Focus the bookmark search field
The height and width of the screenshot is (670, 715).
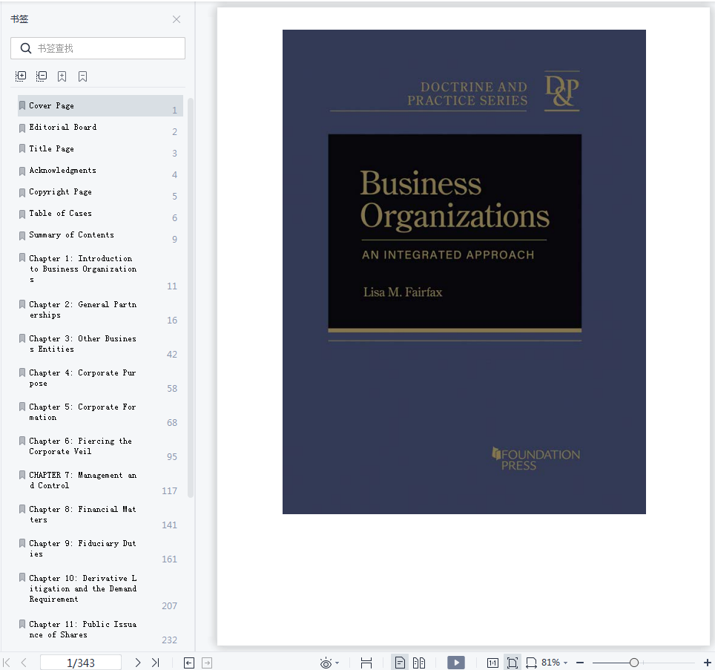[x=98, y=48]
